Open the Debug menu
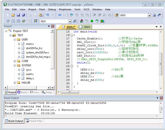This screenshot has height=130, width=165. (52, 9)
